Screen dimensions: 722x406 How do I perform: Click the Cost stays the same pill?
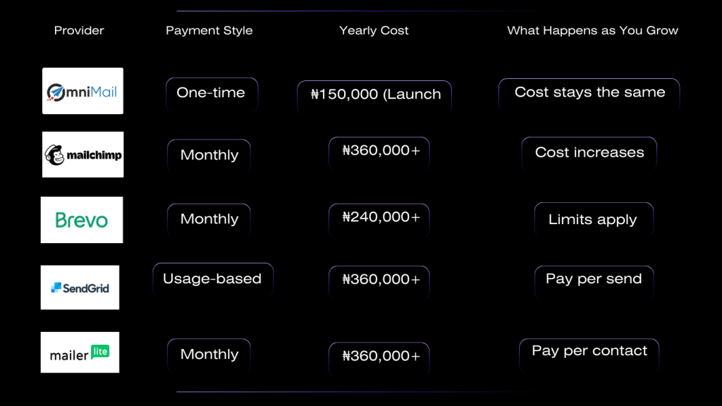(589, 93)
